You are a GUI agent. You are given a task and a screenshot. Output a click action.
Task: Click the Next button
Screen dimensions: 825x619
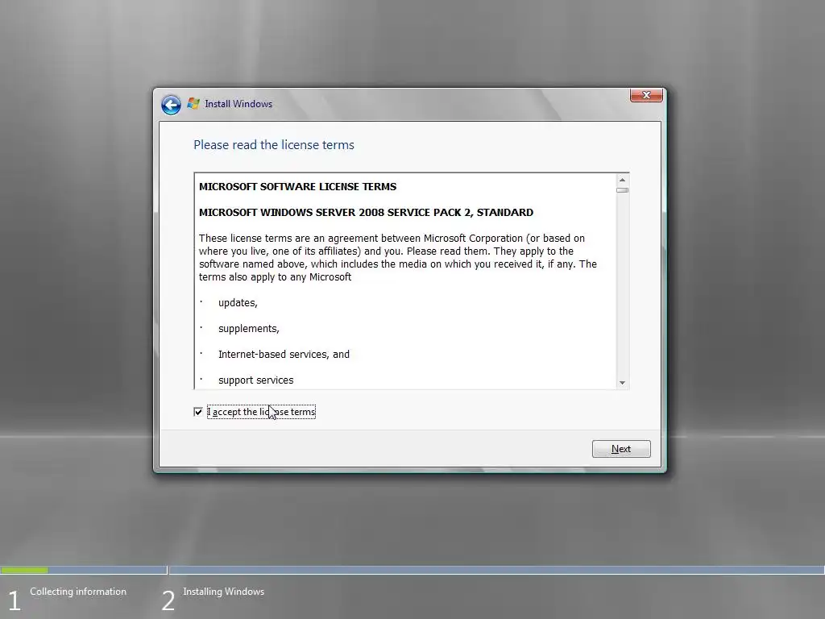pyautogui.click(x=621, y=449)
